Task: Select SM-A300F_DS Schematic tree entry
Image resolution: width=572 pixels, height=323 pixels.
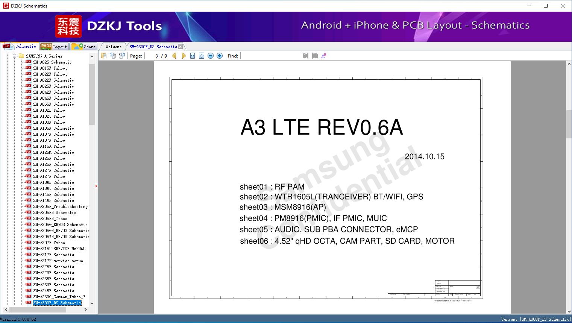Action: coord(57,303)
